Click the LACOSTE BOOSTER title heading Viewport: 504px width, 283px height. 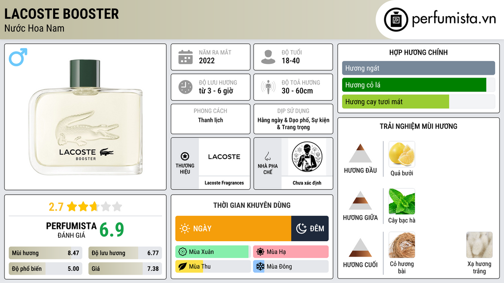(x=62, y=14)
